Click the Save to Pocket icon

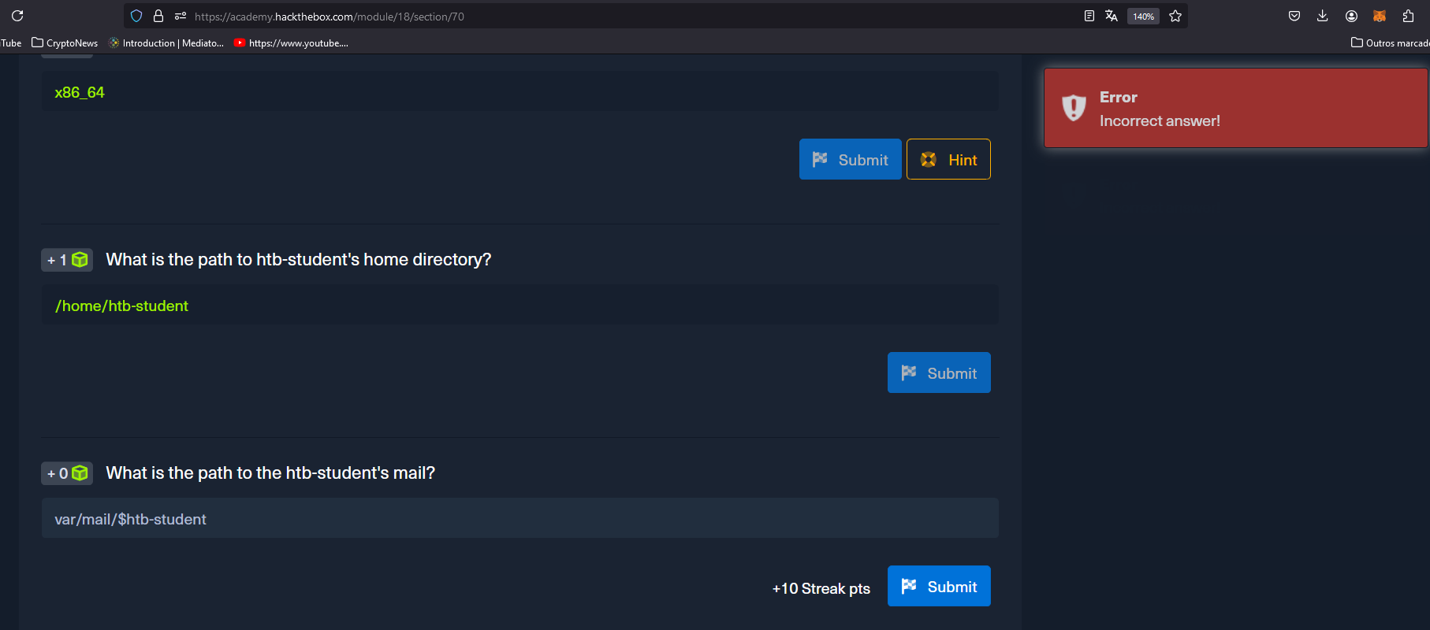1294,16
